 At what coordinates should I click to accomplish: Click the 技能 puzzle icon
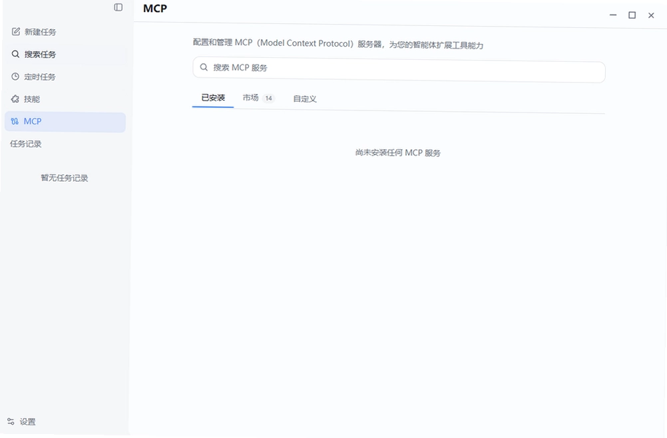pyautogui.click(x=15, y=99)
